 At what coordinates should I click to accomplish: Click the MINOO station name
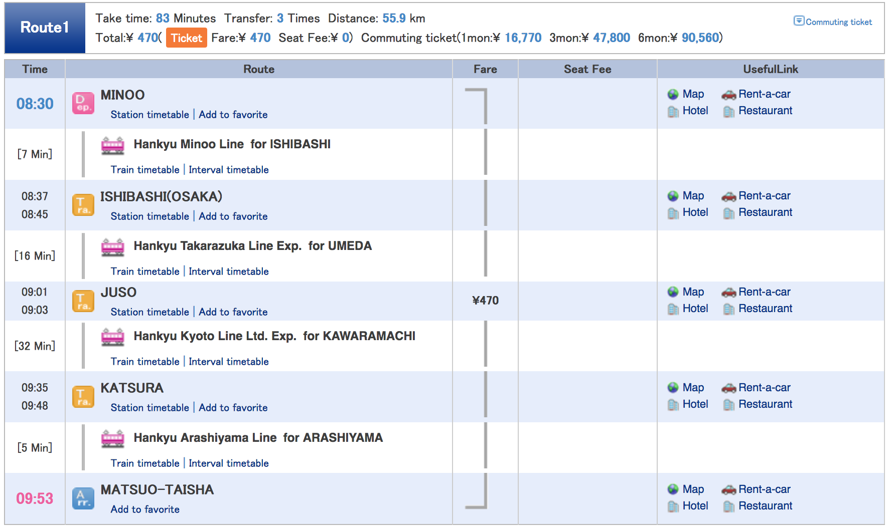[122, 95]
